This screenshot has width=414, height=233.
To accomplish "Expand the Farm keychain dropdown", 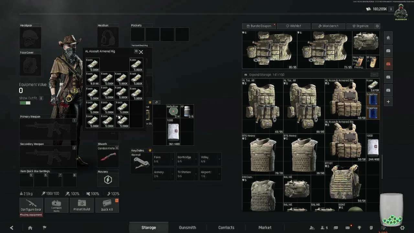I will (x=164, y=159).
